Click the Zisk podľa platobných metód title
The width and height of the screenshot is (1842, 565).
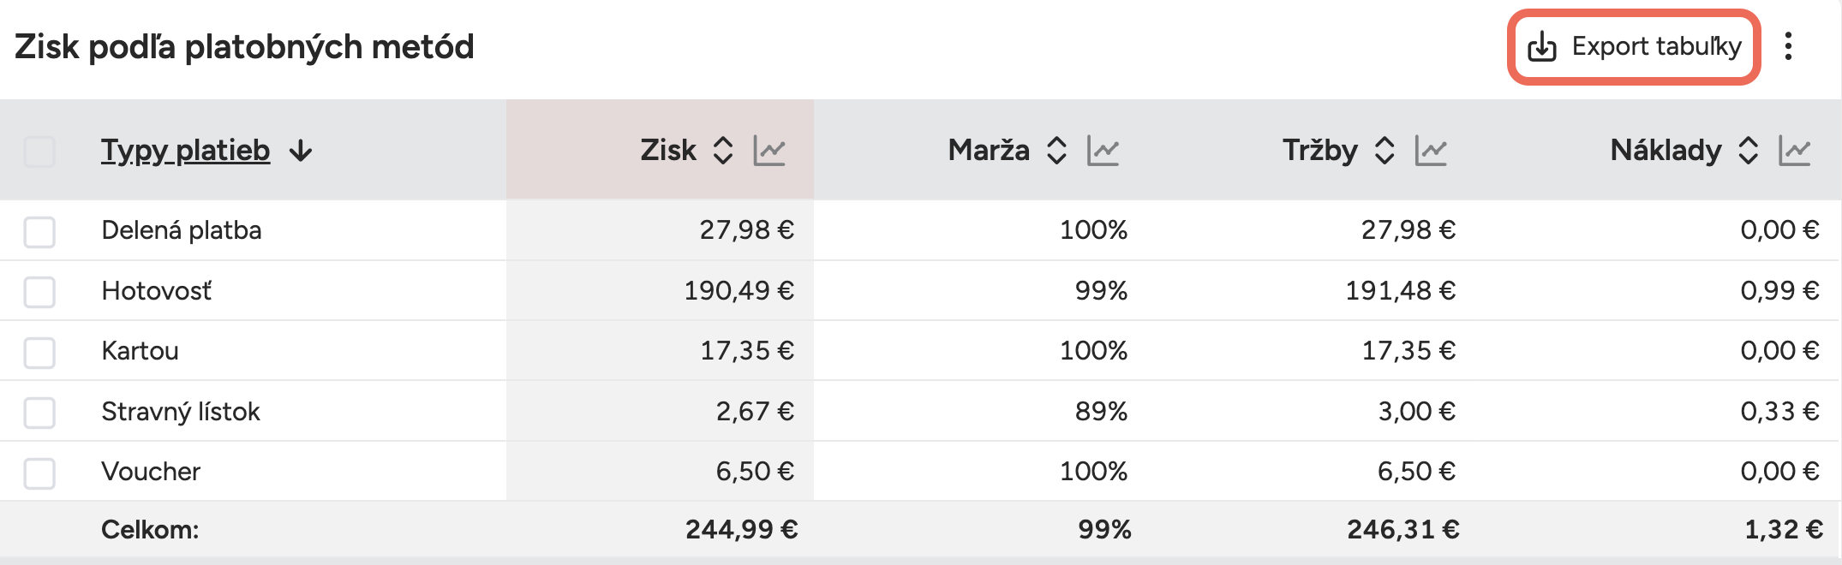pos(244,48)
